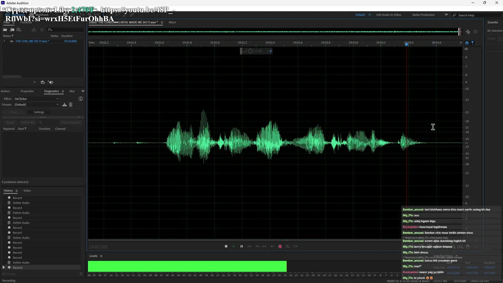Expand more workspaces via double chevron
The width and height of the screenshot is (503, 283).
[446, 15]
